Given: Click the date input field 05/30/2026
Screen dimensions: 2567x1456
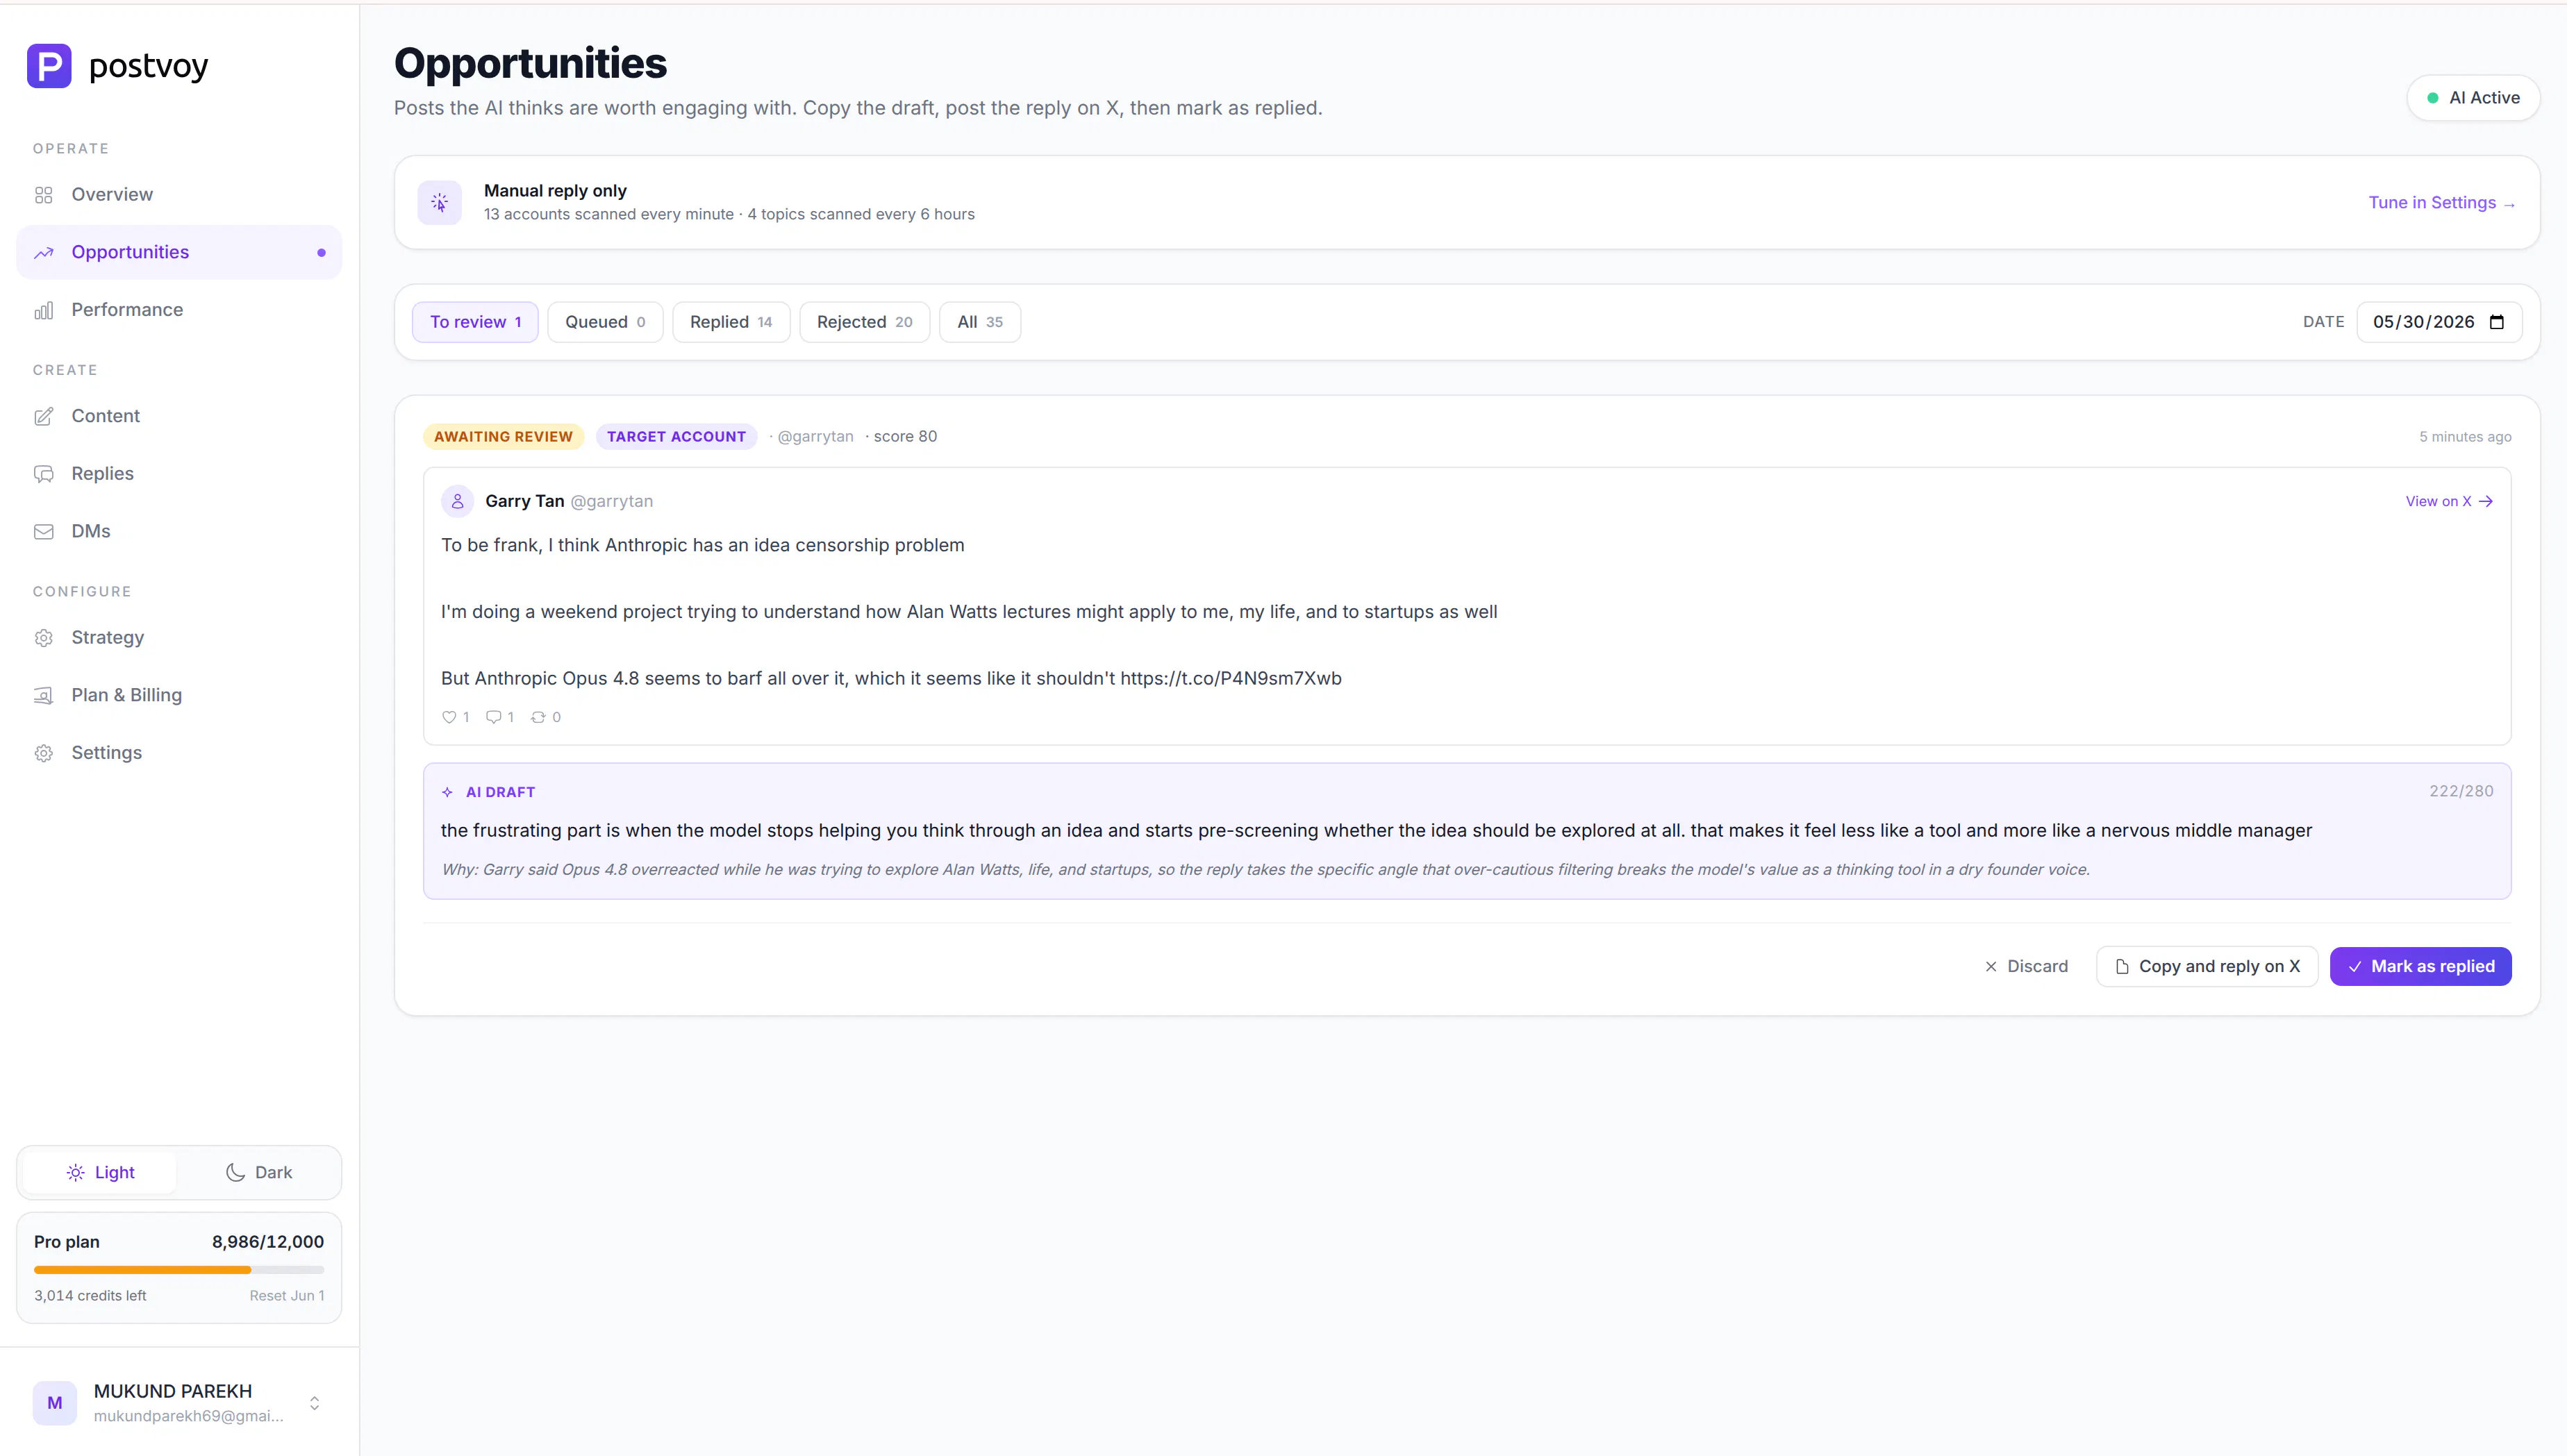Looking at the screenshot, I should click(2438, 322).
